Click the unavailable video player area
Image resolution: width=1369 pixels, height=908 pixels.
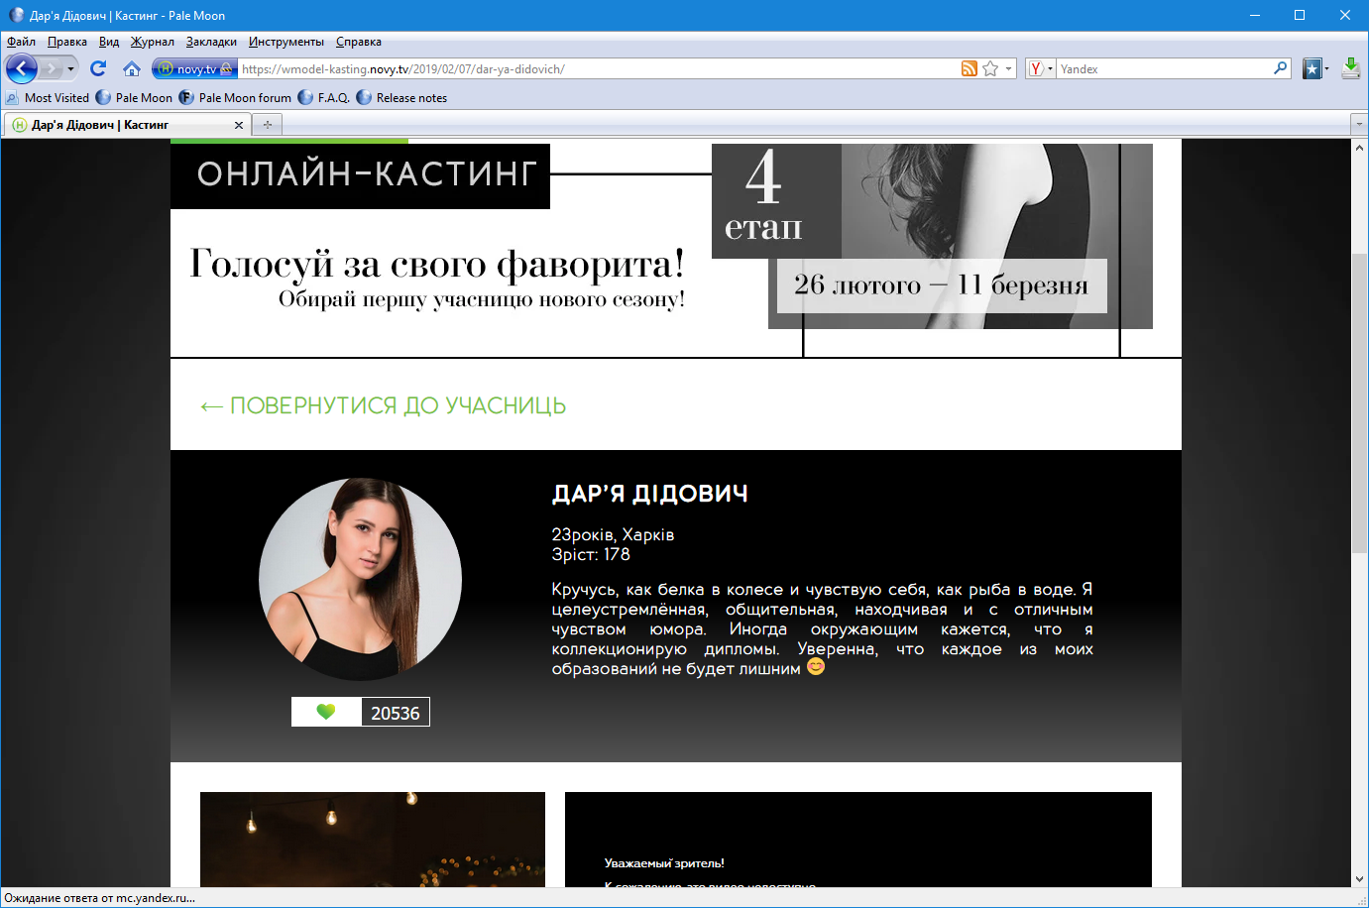858,840
